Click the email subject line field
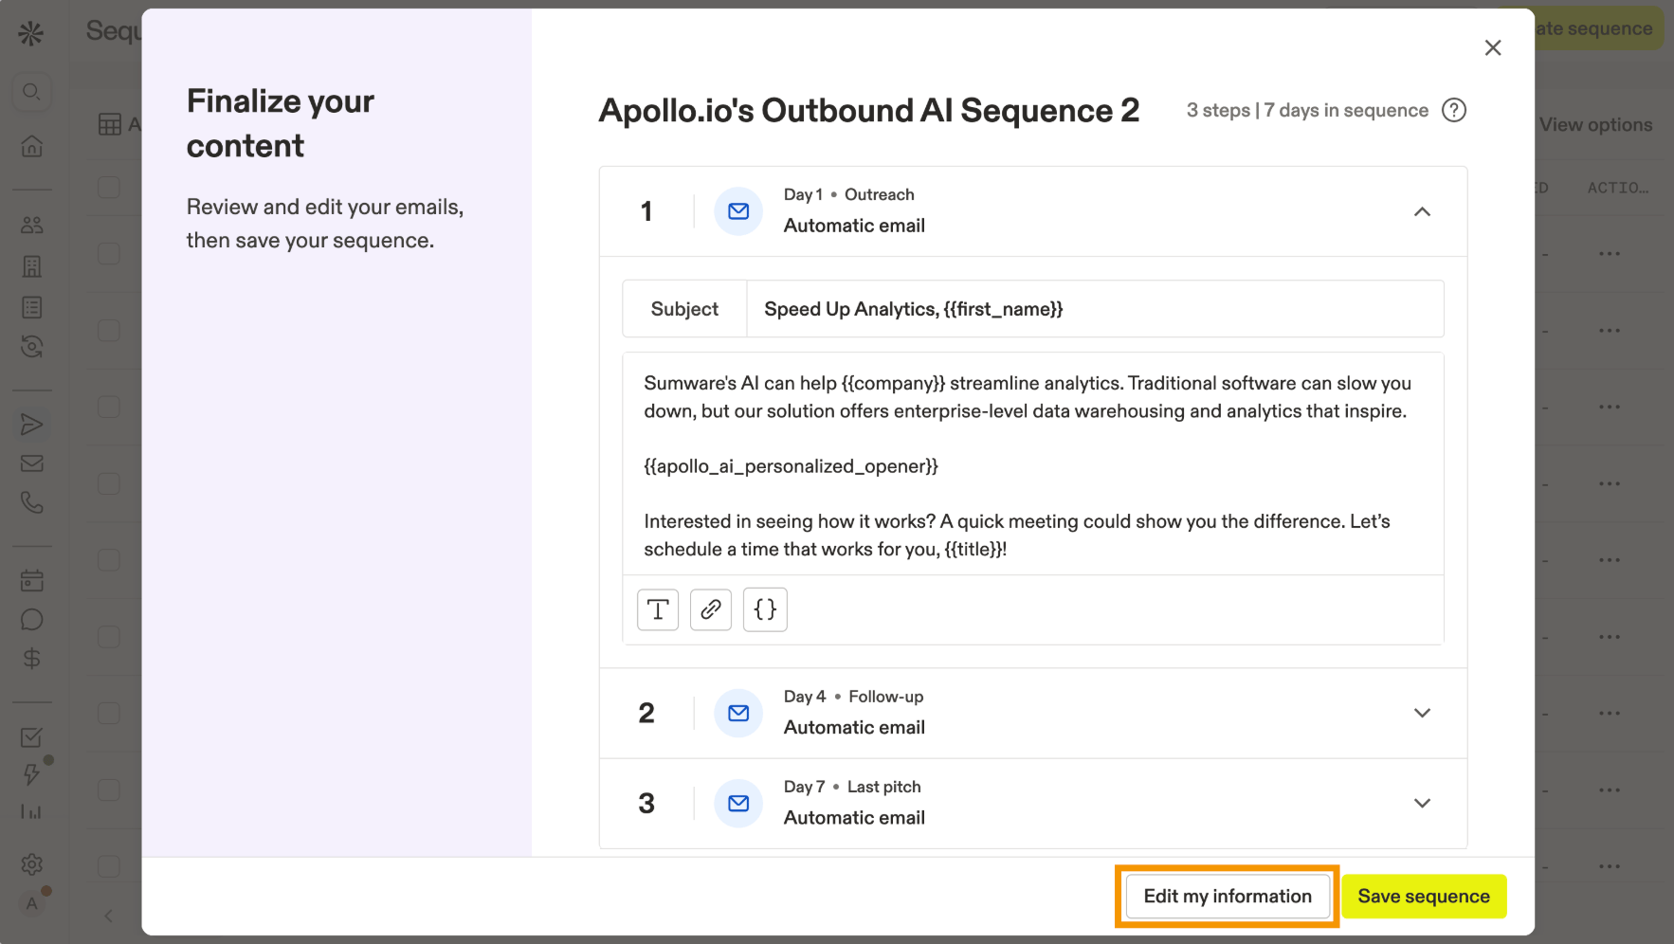 pos(1094,309)
